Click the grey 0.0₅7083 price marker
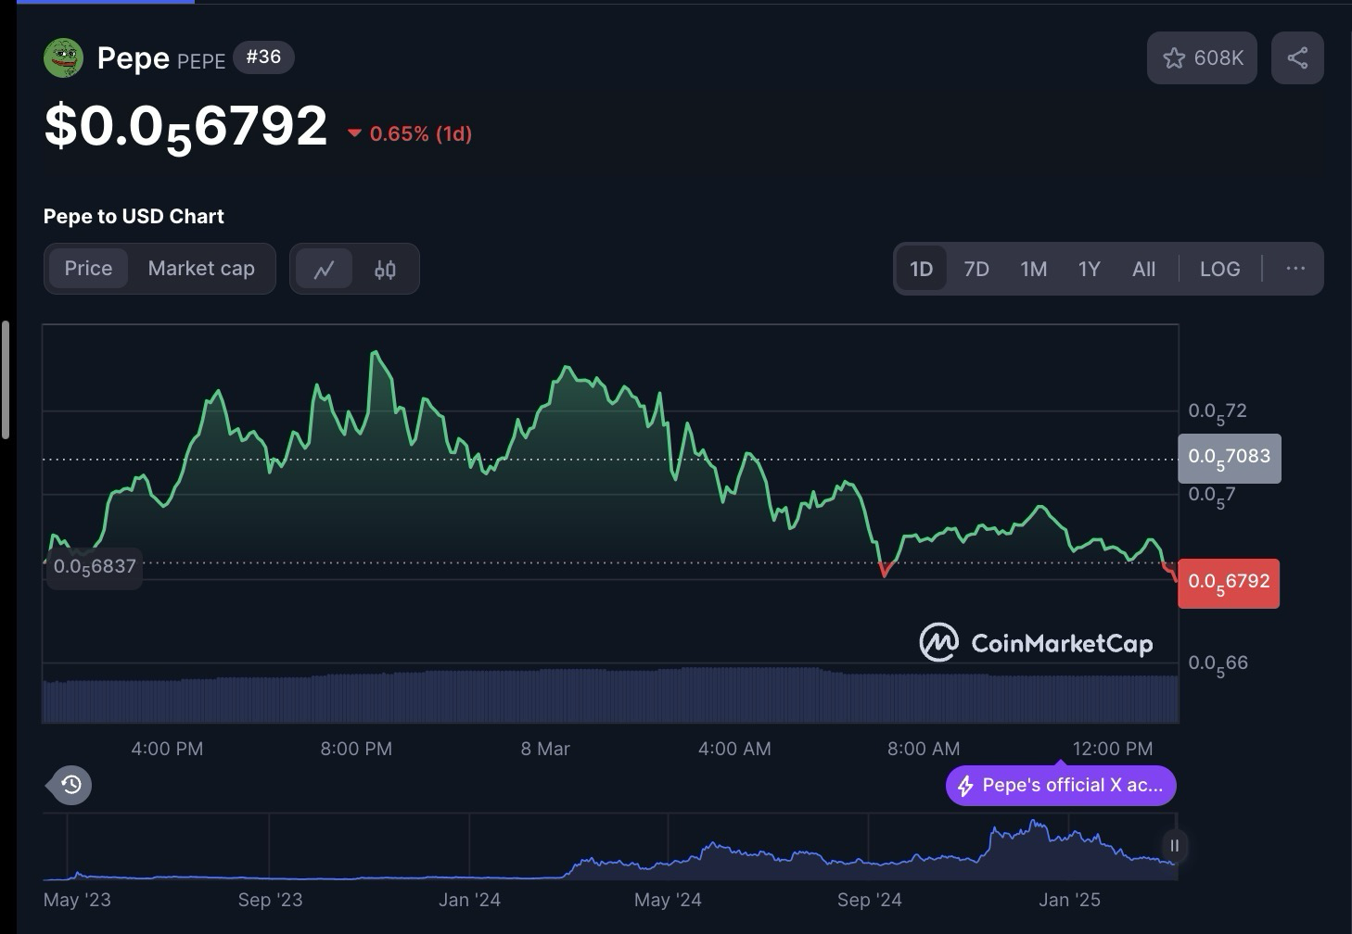The width and height of the screenshot is (1352, 934). 1230,458
